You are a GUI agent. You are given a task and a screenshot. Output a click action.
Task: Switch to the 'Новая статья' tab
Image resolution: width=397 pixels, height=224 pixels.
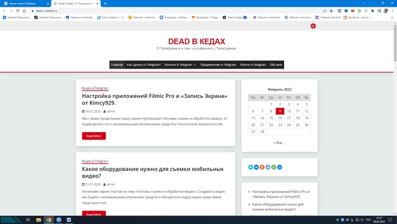(26, 4)
